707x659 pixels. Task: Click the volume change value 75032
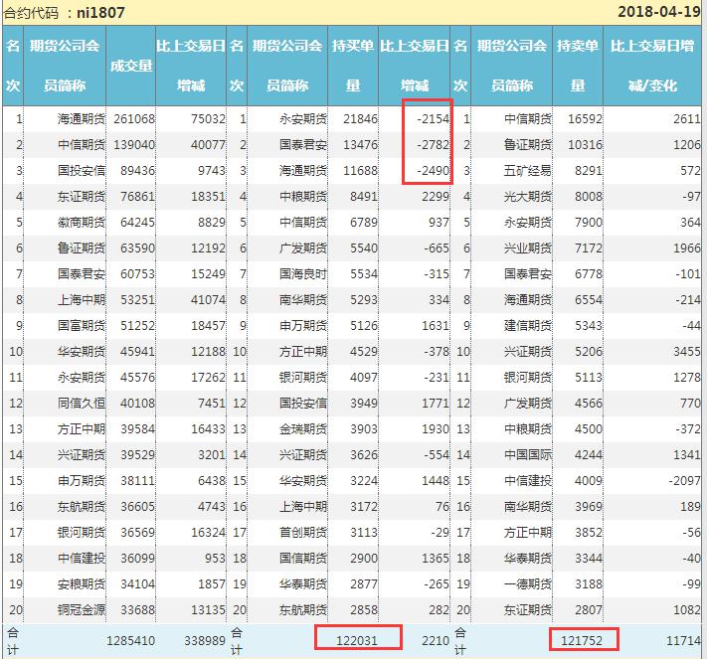pos(208,119)
